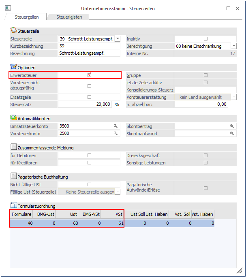Open Fällige Ust (Steuerzeile) dropdown

118,192
